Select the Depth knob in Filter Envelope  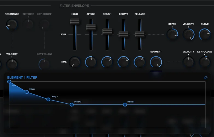(x=172, y=34)
